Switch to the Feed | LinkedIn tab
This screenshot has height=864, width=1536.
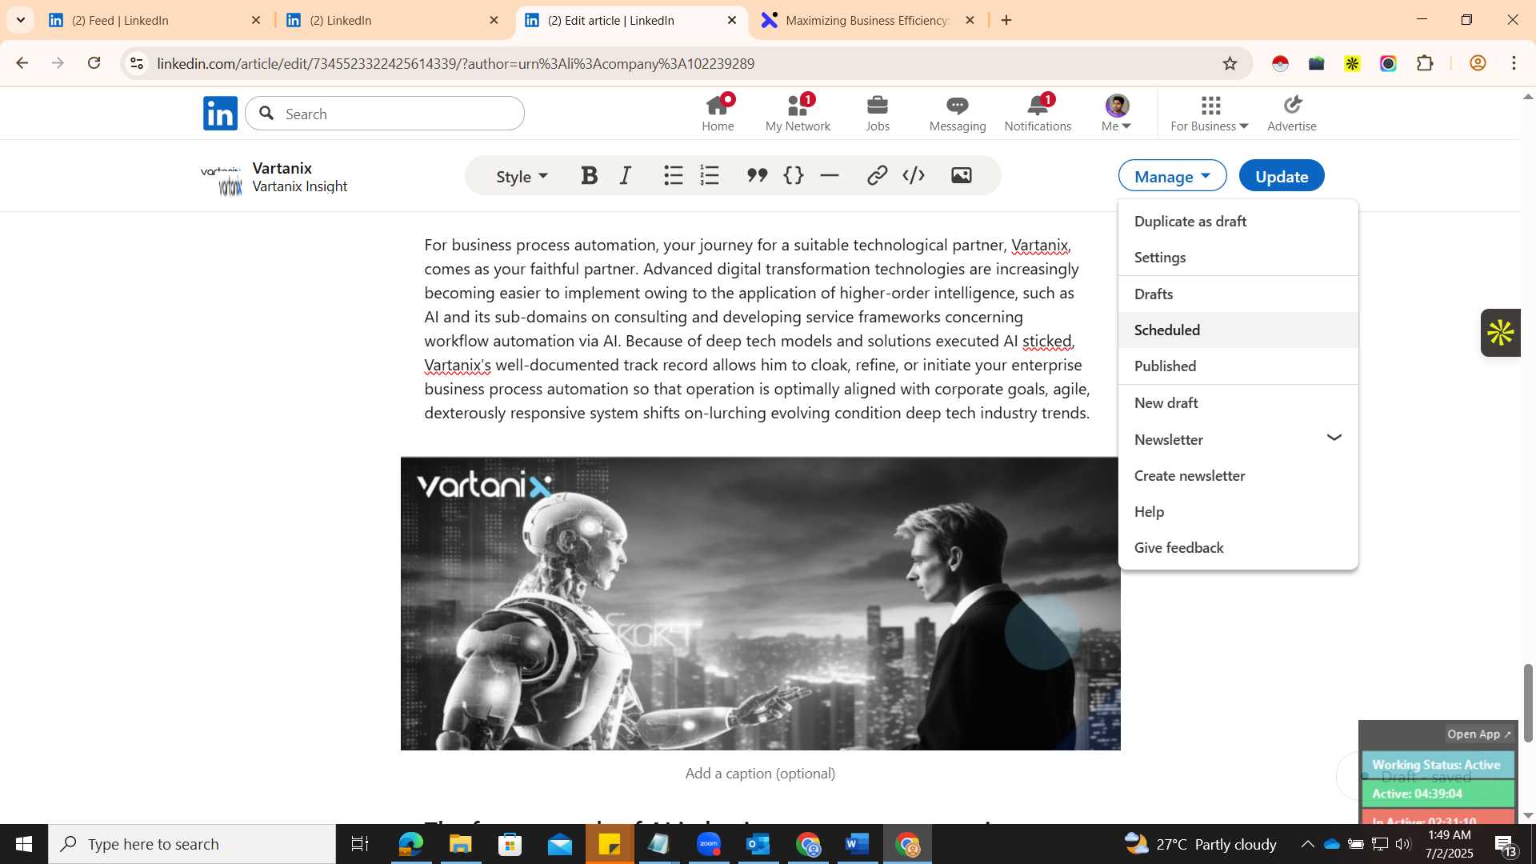tap(152, 20)
